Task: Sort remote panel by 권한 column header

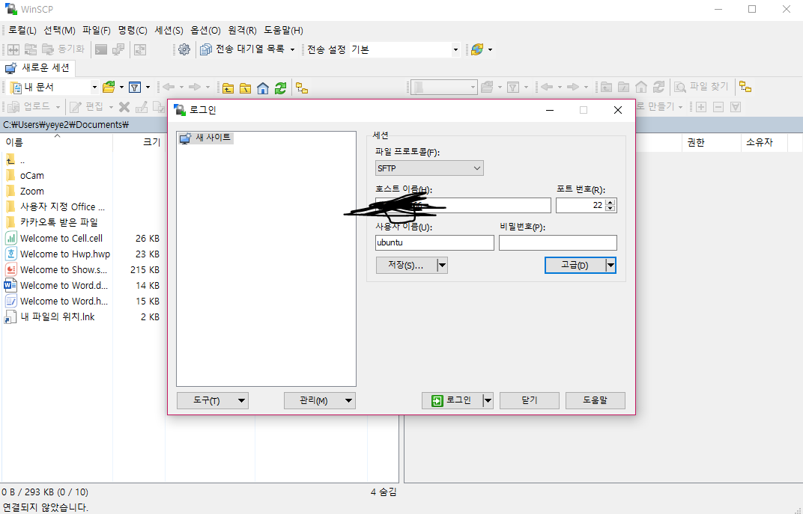Action: (x=711, y=142)
